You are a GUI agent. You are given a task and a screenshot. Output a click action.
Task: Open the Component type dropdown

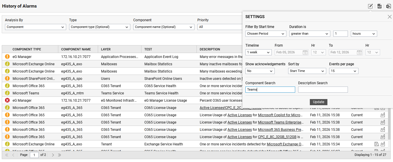click(100, 27)
